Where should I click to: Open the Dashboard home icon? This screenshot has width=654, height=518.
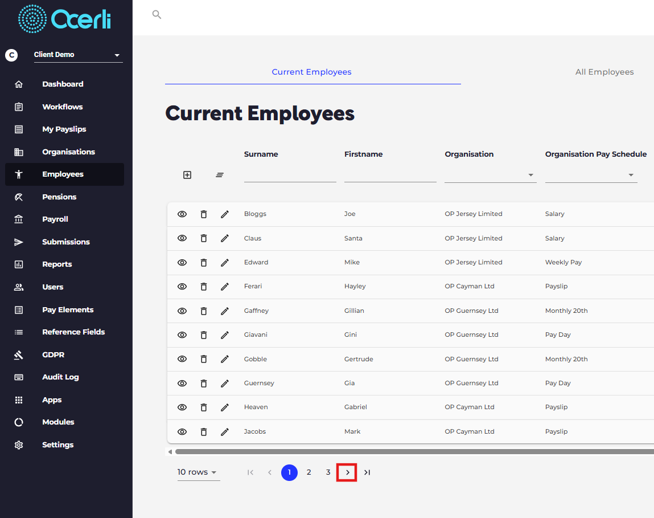coord(19,84)
